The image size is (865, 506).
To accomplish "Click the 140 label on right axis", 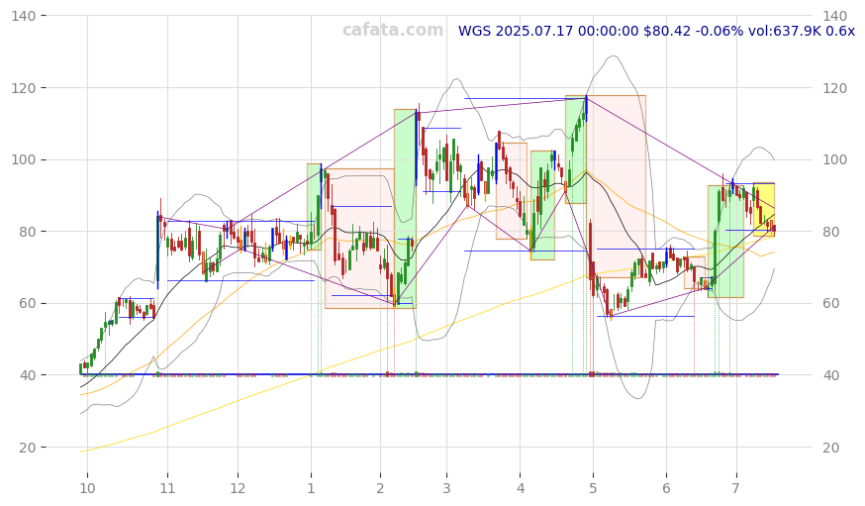I will (834, 16).
